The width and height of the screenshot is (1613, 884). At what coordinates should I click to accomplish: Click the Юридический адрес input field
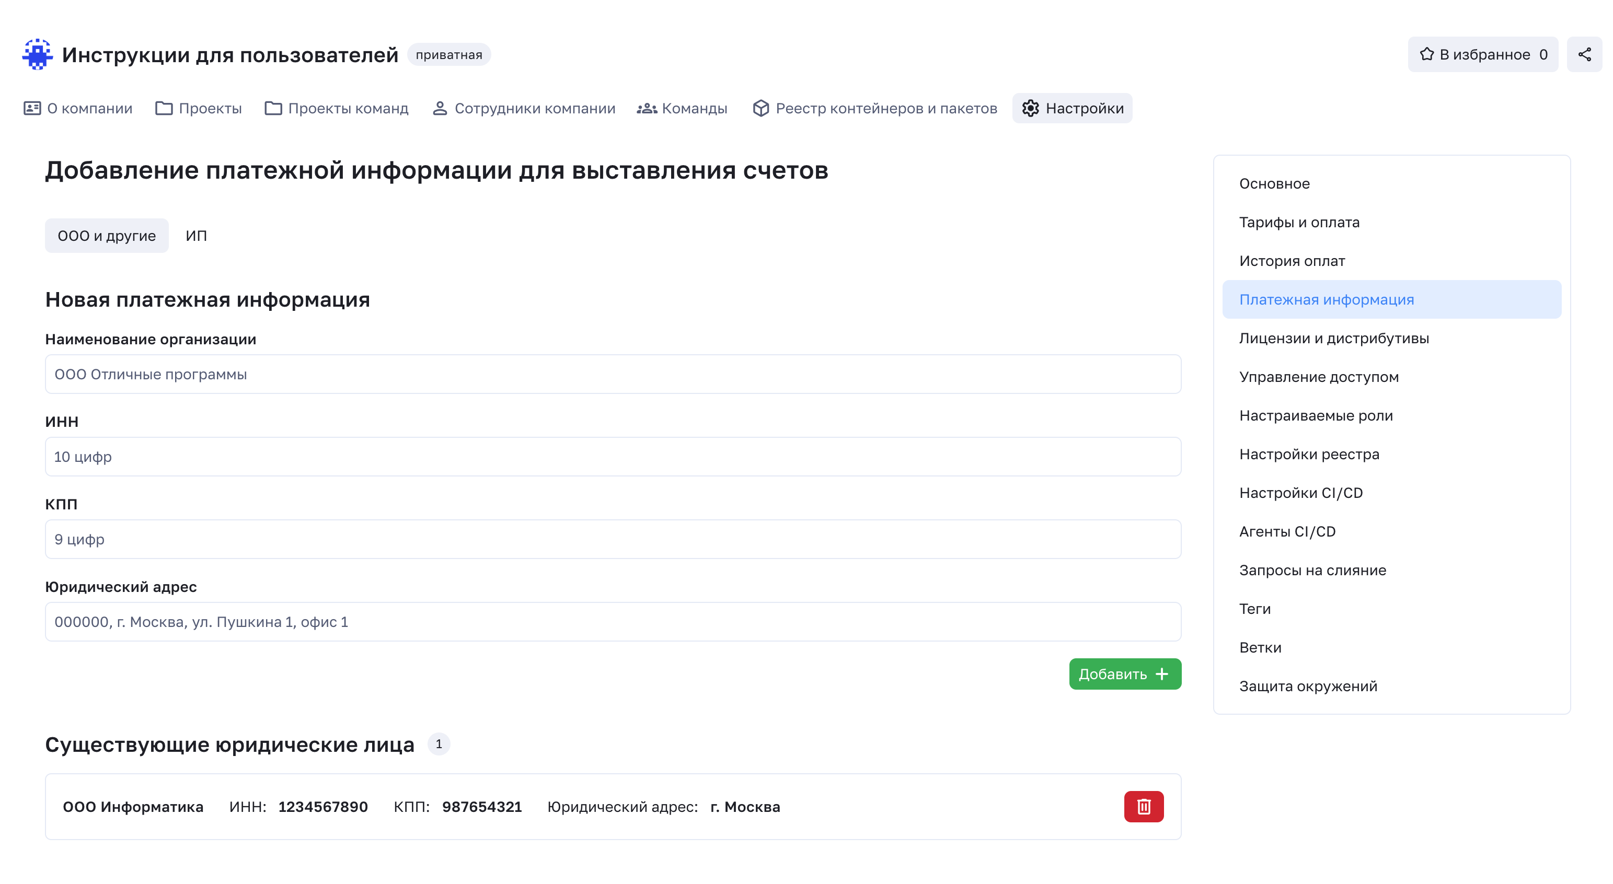(613, 621)
